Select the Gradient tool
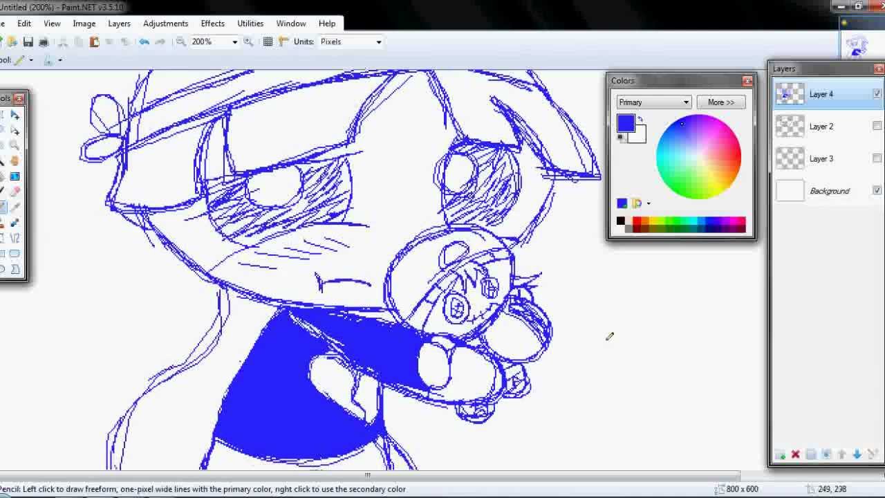Image resolution: width=885 pixels, height=498 pixels. [15, 176]
